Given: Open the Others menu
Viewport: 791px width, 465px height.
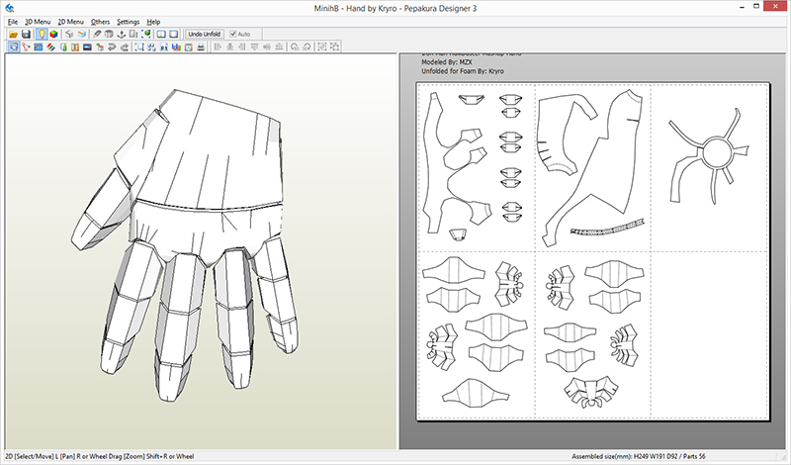Looking at the screenshot, I should click(x=101, y=22).
